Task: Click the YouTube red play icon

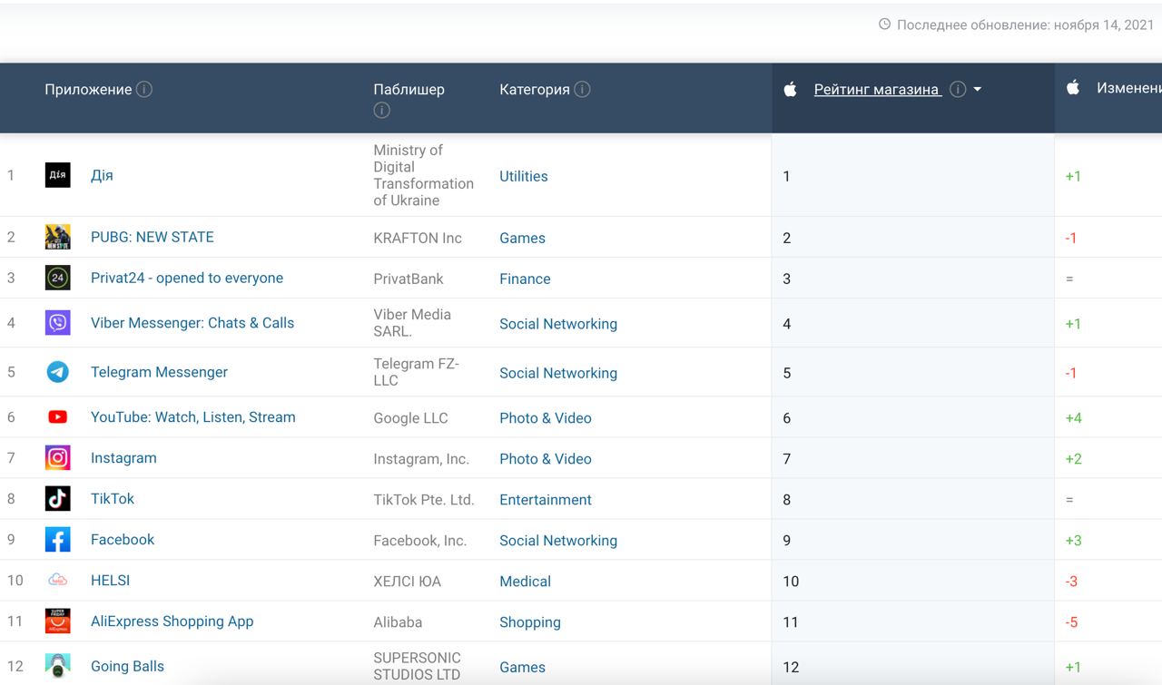Action: (57, 417)
